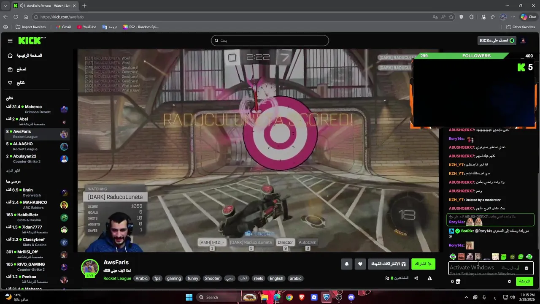This screenshot has height=304, width=540.
Task: Click the Rocket League category link
Action: pyautogui.click(x=117, y=278)
